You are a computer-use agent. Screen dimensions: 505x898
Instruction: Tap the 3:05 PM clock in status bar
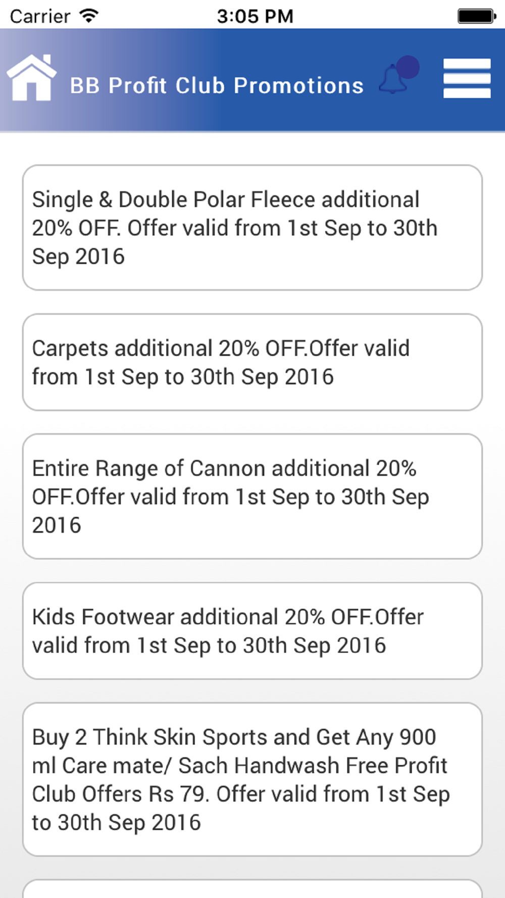tap(255, 16)
